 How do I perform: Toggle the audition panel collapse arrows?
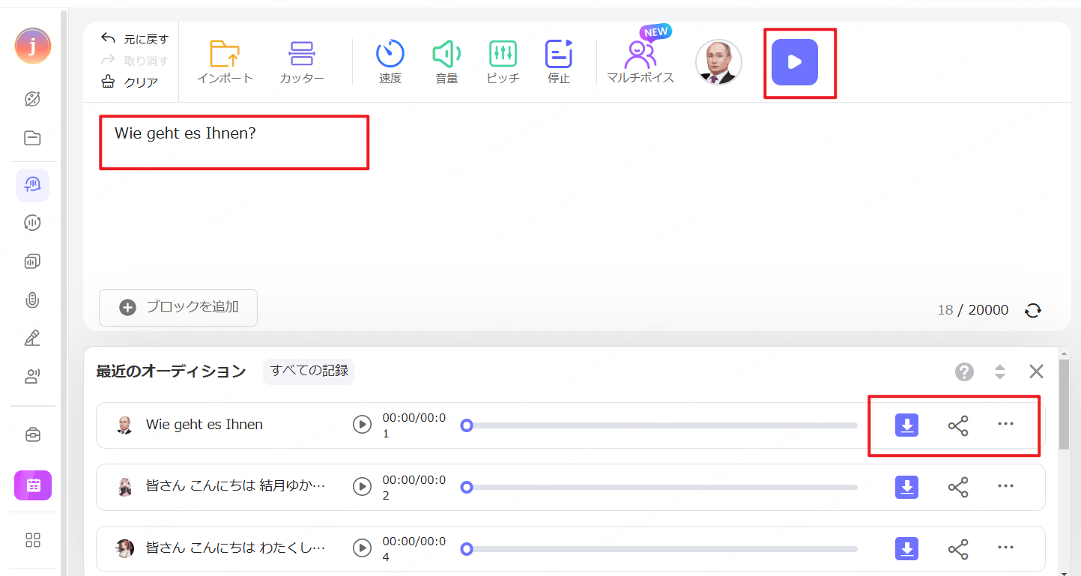(x=999, y=372)
